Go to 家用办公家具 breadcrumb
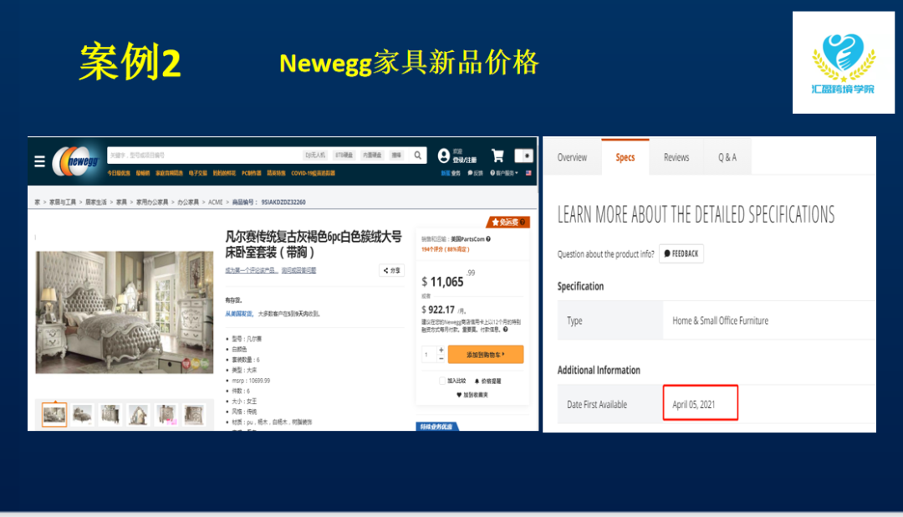This screenshot has width=903, height=517. (x=152, y=202)
